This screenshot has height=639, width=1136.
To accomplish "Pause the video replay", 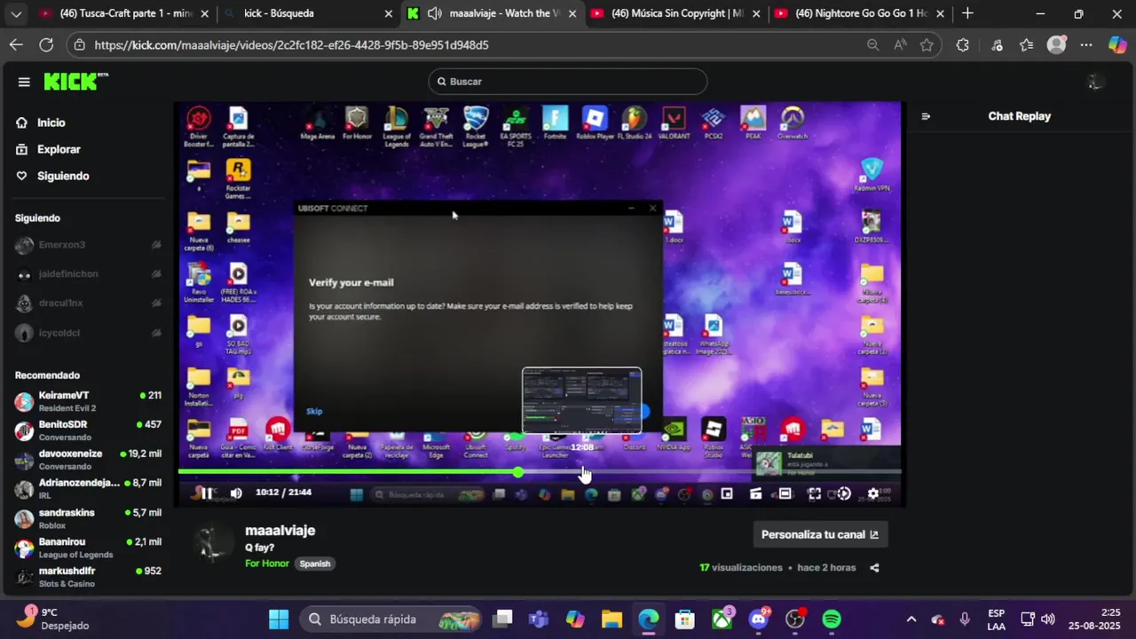I will pos(206,493).
